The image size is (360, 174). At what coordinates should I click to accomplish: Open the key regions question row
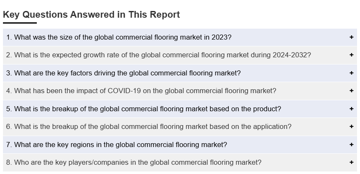click(x=116, y=145)
